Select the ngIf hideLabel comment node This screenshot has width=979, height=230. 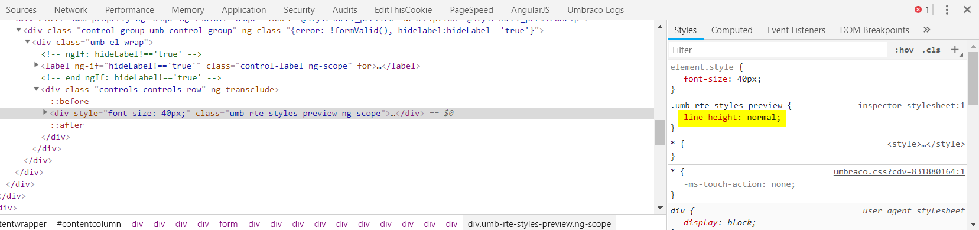pos(122,54)
